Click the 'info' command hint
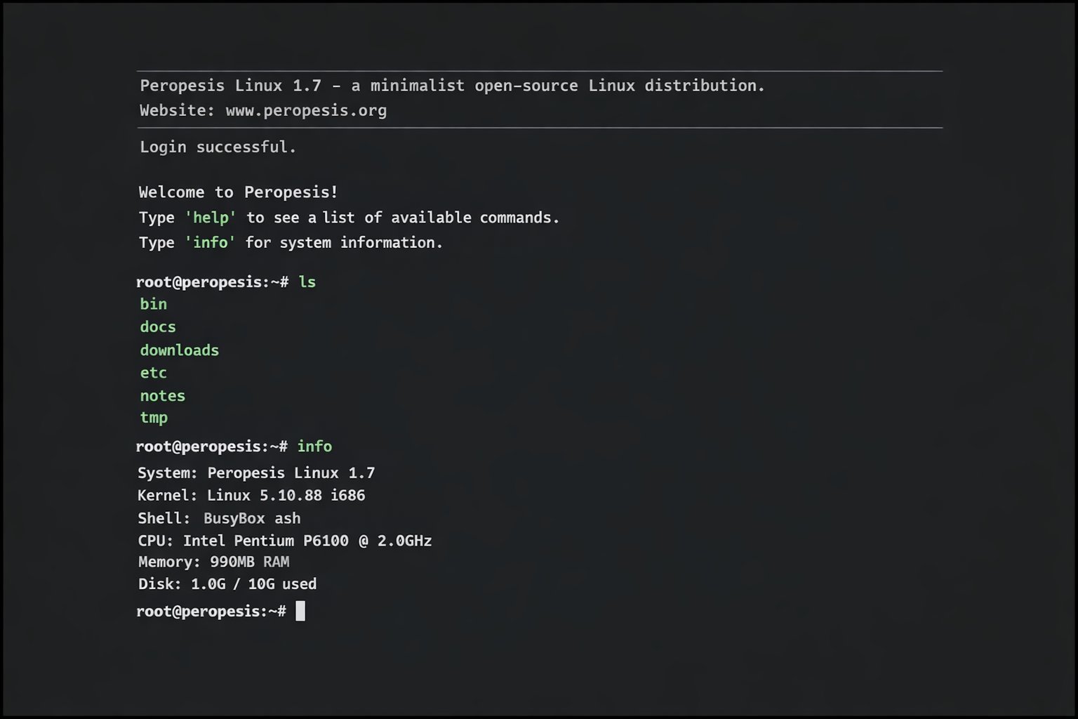Viewport: 1078px width, 719px height. 210,242
